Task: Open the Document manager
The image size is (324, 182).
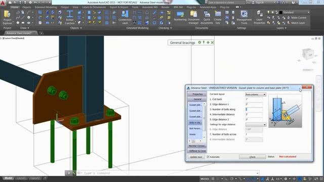Action: pyautogui.click(x=193, y=18)
